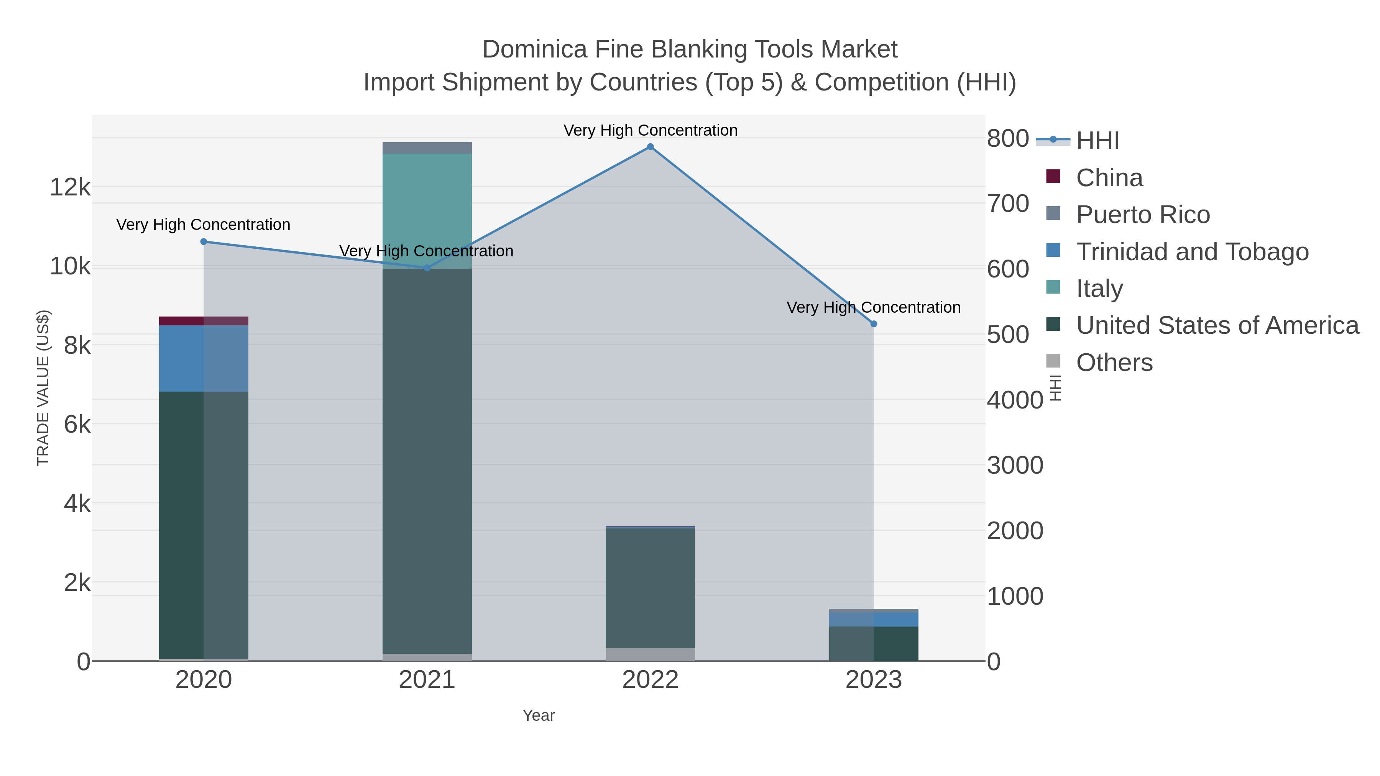Select the 2023 HHI data point
This screenshot has height=776, width=1380.
click(x=874, y=324)
